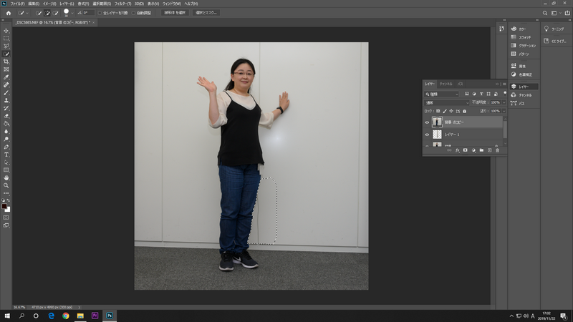
Task: Select the Frame tool
Action: click(x=6, y=69)
